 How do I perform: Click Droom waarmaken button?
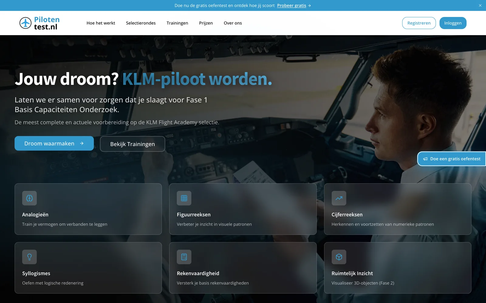54,143
